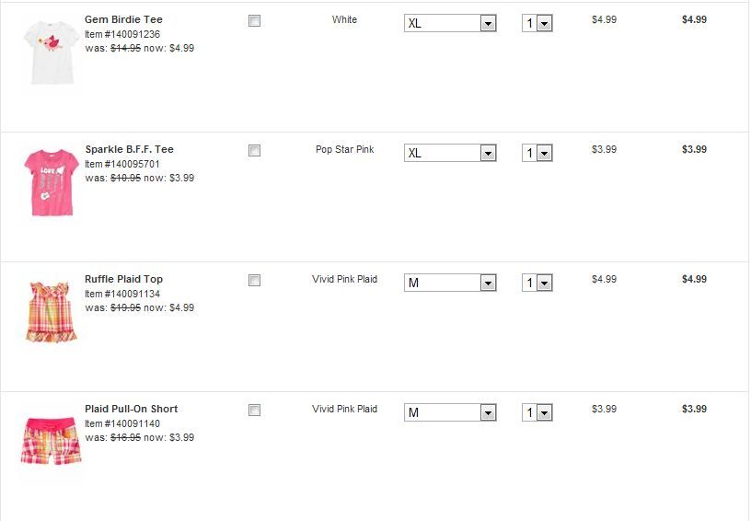Expand the Sparkle B.F.F. Tee size dropdown
This screenshot has height=521, width=751.
coord(450,153)
